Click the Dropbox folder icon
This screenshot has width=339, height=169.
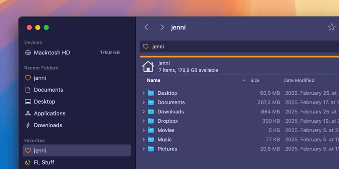tap(151, 121)
